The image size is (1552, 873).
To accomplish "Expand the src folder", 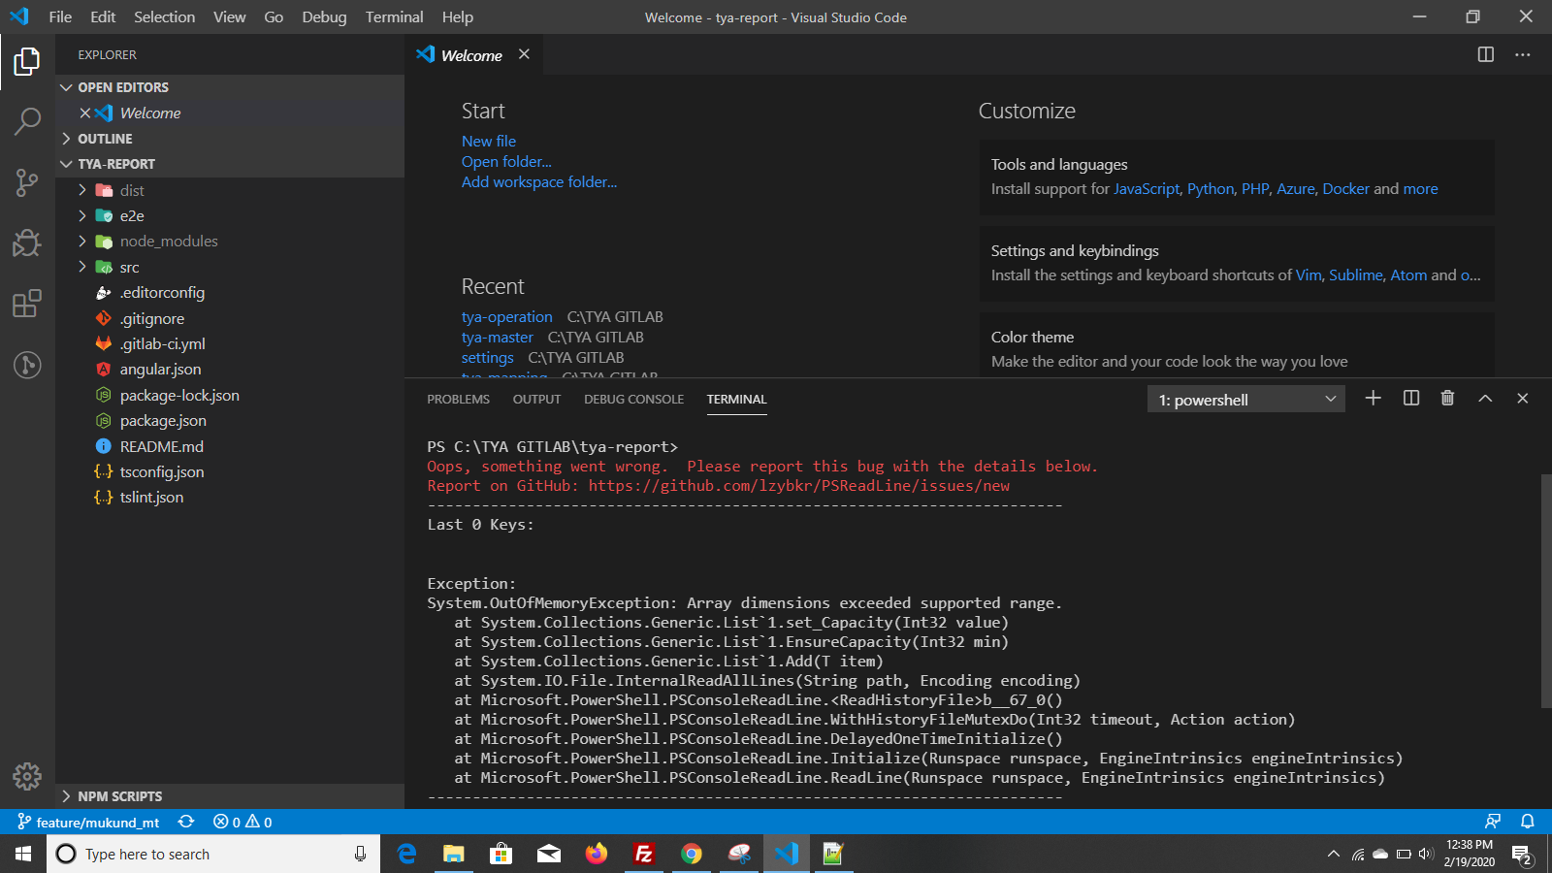I will [x=230, y=267].
